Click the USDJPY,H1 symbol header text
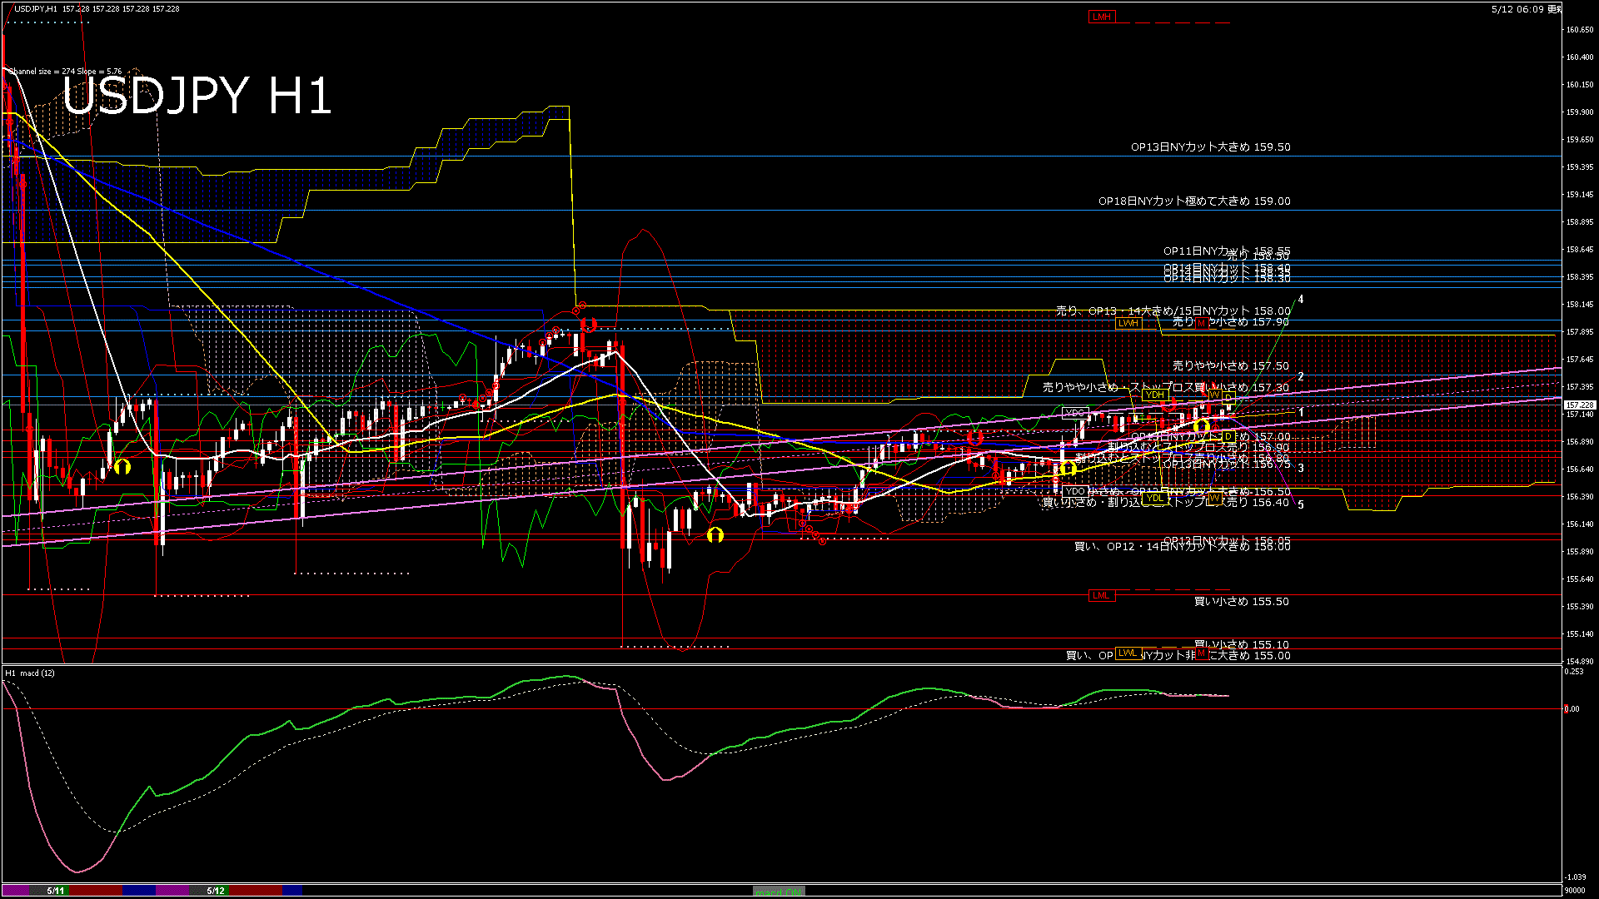1599x899 pixels. [37, 8]
